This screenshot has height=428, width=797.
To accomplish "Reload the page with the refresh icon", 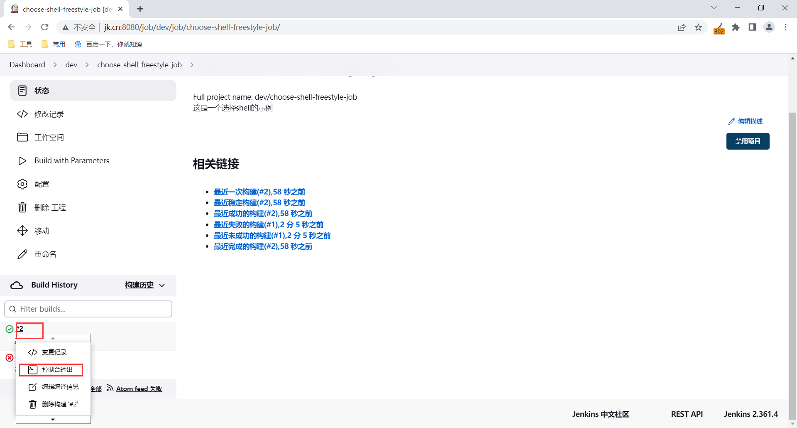I will point(45,27).
